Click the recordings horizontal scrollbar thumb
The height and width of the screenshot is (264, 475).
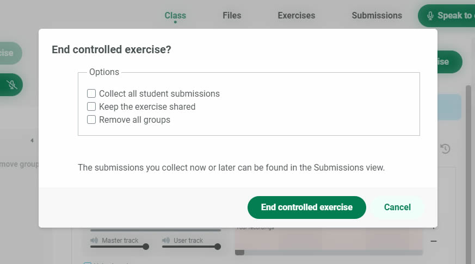(239, 252)
